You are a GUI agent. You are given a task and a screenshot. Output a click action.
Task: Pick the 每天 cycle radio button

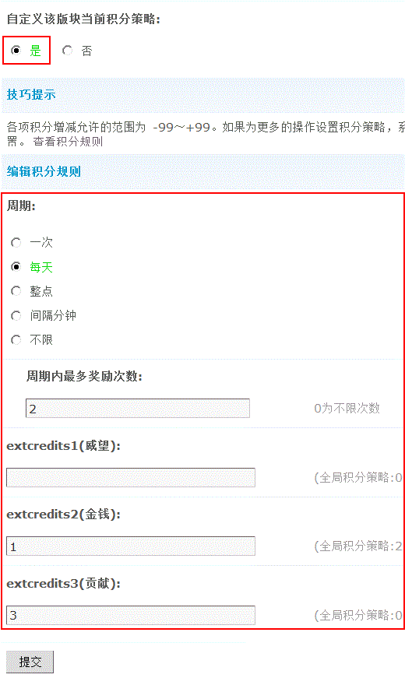(16, 267)
